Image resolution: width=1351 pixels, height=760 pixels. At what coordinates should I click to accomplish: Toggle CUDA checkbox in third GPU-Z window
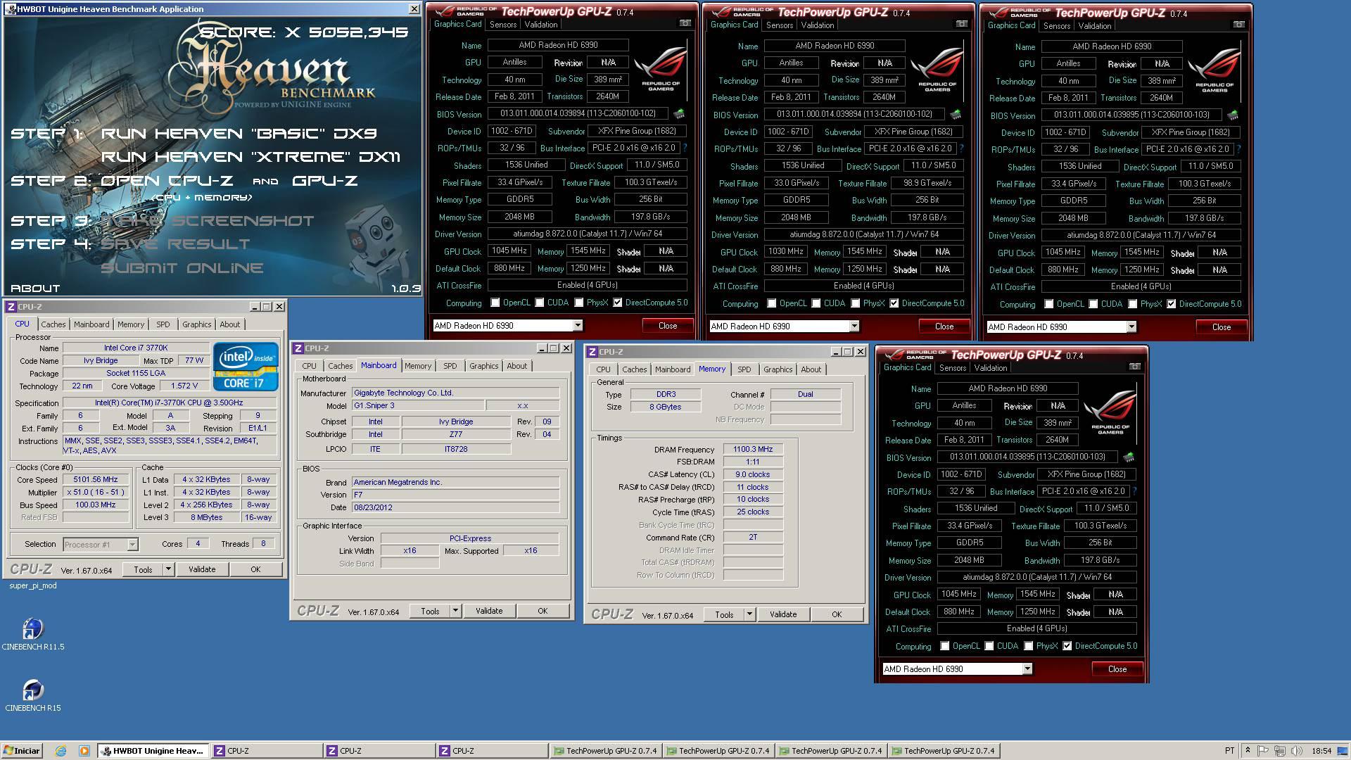pyautogui.click(x=1093, y=305)
